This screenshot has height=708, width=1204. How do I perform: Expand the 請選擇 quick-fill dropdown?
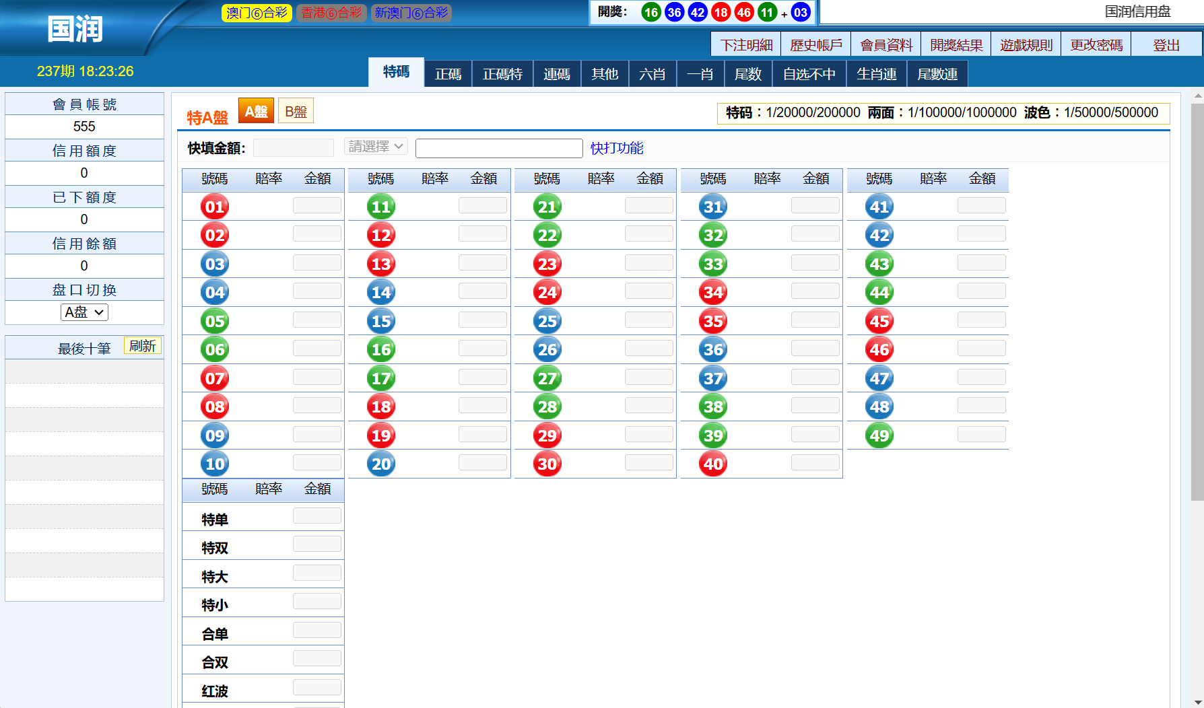pyautogui.click(x=376, y=147)
